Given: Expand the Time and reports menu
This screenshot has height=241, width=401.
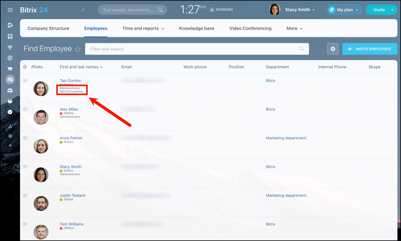Looking at the screenshot, I should 143,28.
